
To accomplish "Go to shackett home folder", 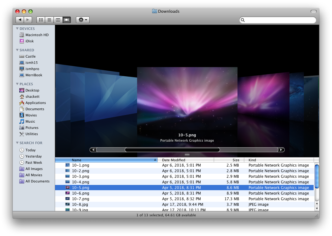I will pyautogui.click(x=32, y=97).
